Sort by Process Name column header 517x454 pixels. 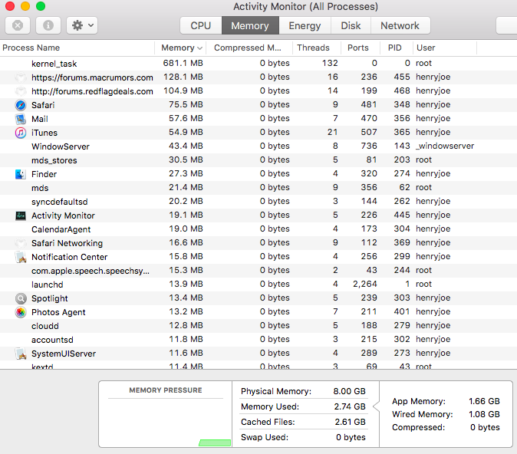click(x=77, y=48)
